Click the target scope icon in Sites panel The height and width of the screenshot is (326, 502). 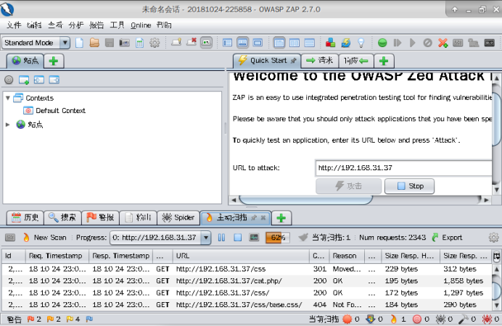point(9,80)
